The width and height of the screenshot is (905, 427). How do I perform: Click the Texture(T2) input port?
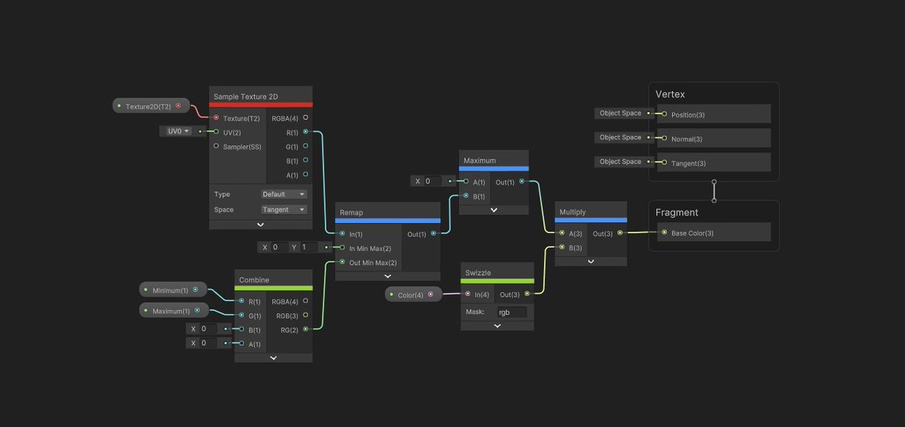click(216, 118)
